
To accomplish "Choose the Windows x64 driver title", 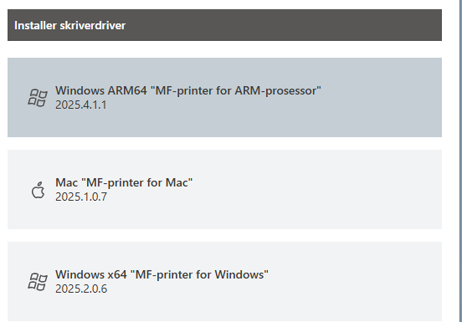I will coord(162,275).
